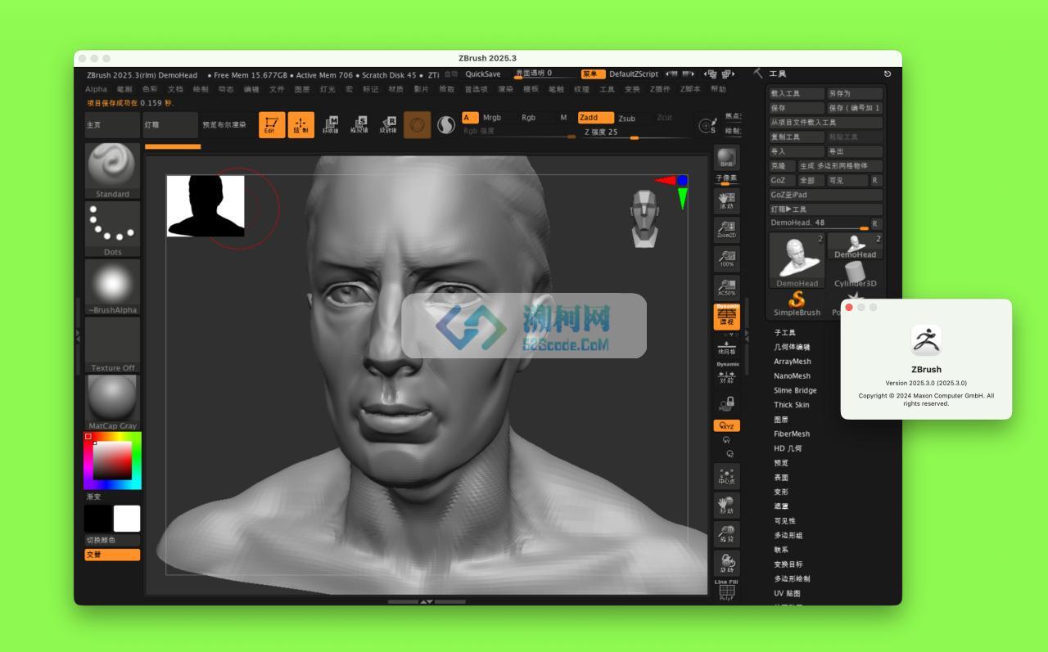The width and height of the screenshot is (1048, 652).
Task: Click the 地网格 floor grid icon
Action: pos(726,346)
